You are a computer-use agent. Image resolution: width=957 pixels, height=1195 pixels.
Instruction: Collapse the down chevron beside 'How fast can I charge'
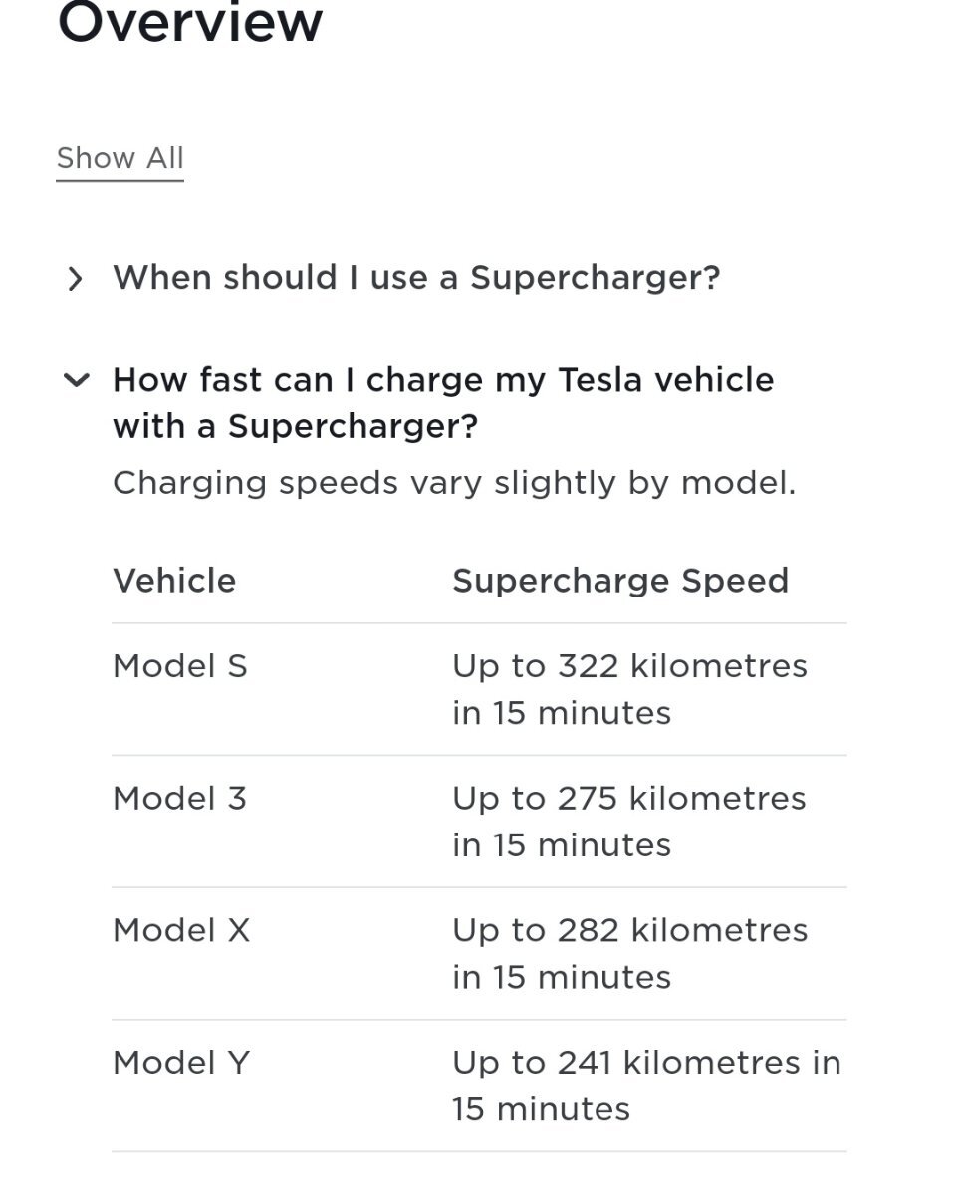(76, 380)
